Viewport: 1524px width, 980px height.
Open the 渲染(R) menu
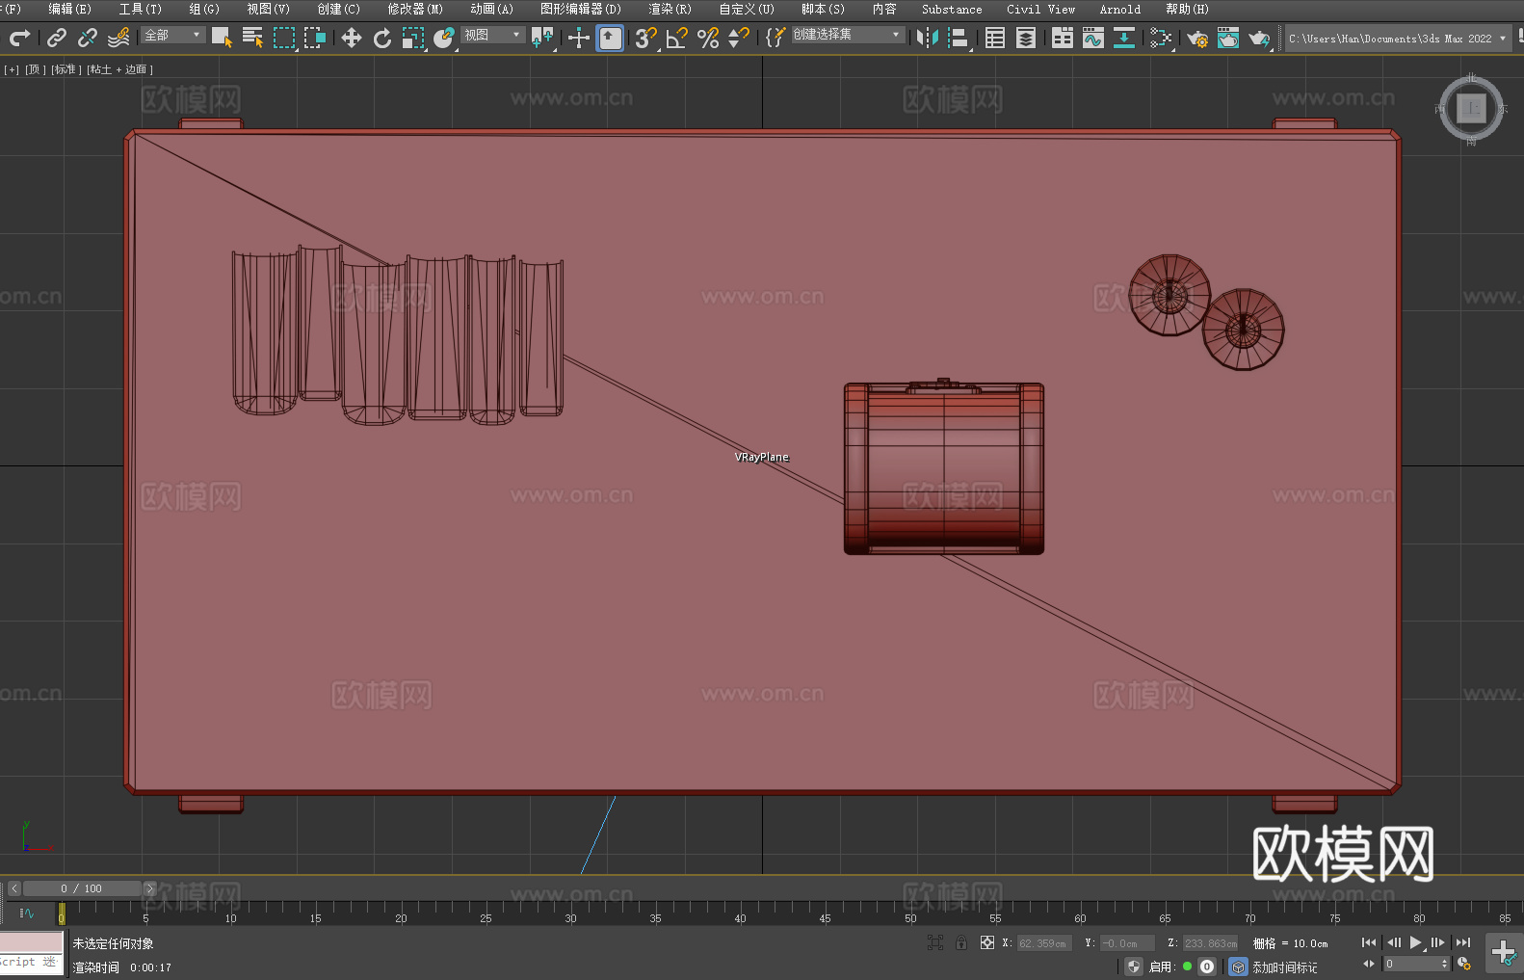click(670, 9)
